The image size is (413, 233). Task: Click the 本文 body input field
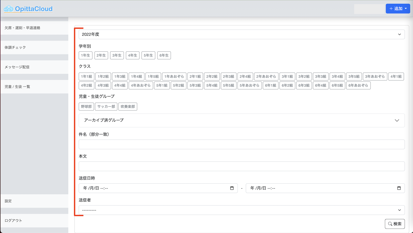242,166
